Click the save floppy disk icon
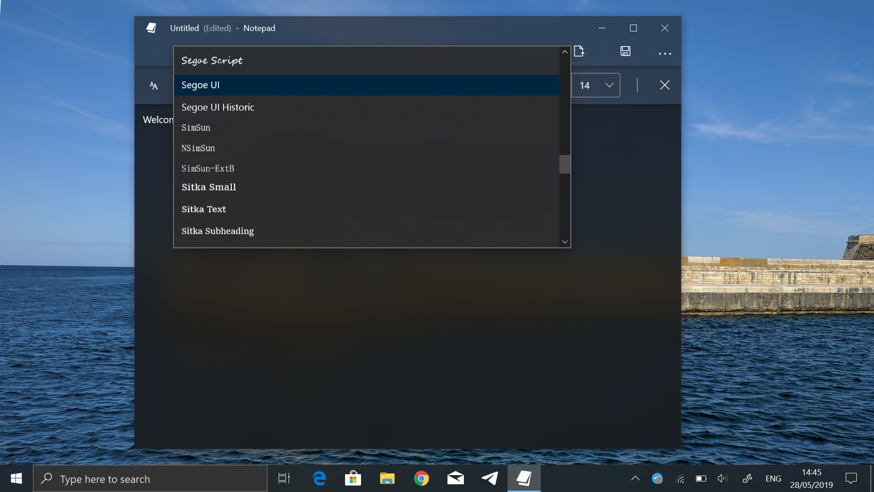Viewport: 874px width, 492px height. pos(625,51)
